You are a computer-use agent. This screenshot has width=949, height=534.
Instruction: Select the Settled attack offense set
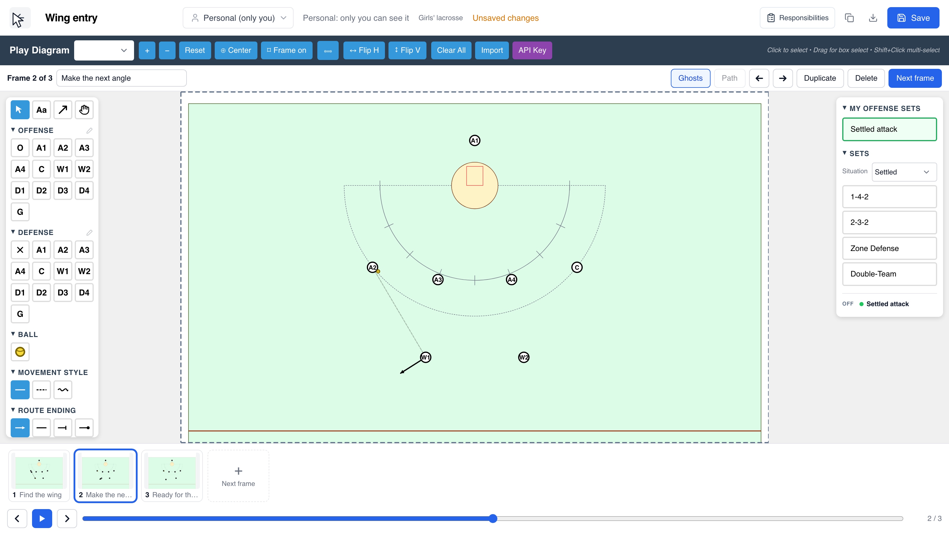click(x=889, y=129)
